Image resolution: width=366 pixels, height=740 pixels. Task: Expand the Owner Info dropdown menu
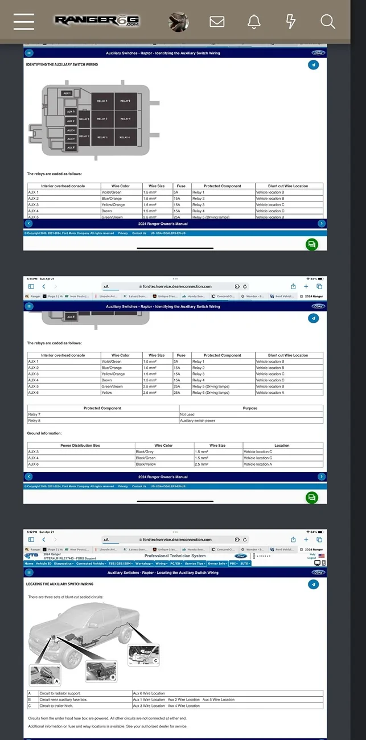pos(217,564)
